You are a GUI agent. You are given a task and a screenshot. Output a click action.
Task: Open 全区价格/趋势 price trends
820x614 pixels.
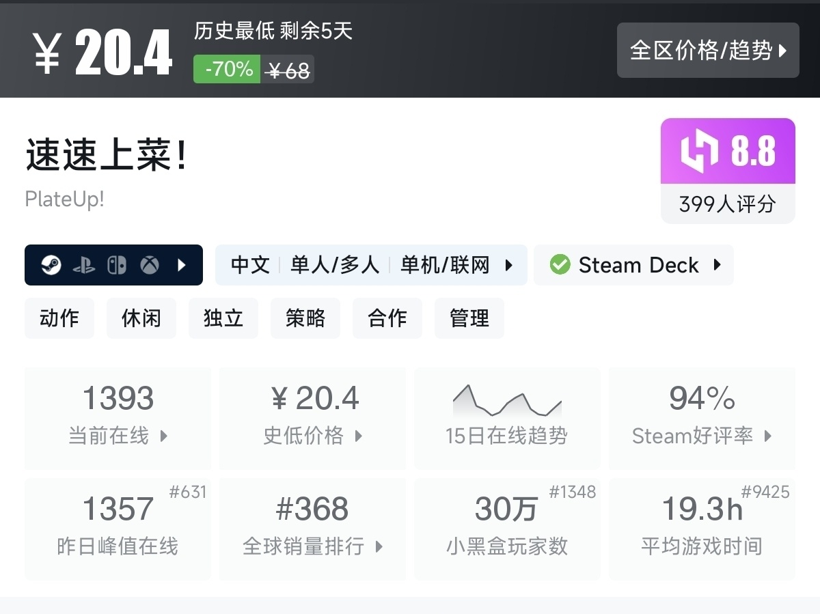(707, 51)
